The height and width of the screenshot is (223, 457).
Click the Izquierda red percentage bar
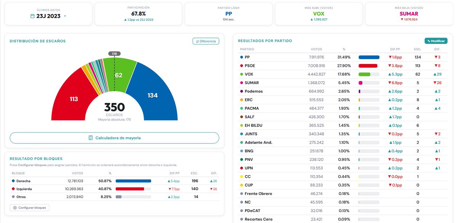[x=130, y=189]
